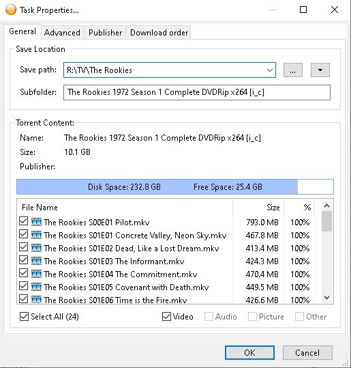Click the scroll down arrow in file list

click(x=327, y=298)
